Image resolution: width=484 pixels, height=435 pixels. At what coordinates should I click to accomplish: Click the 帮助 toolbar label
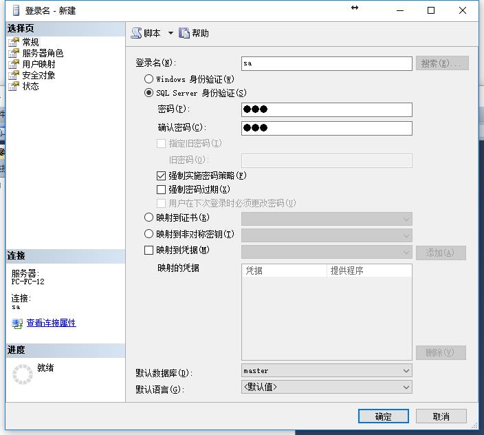click(x=200, y=33)
